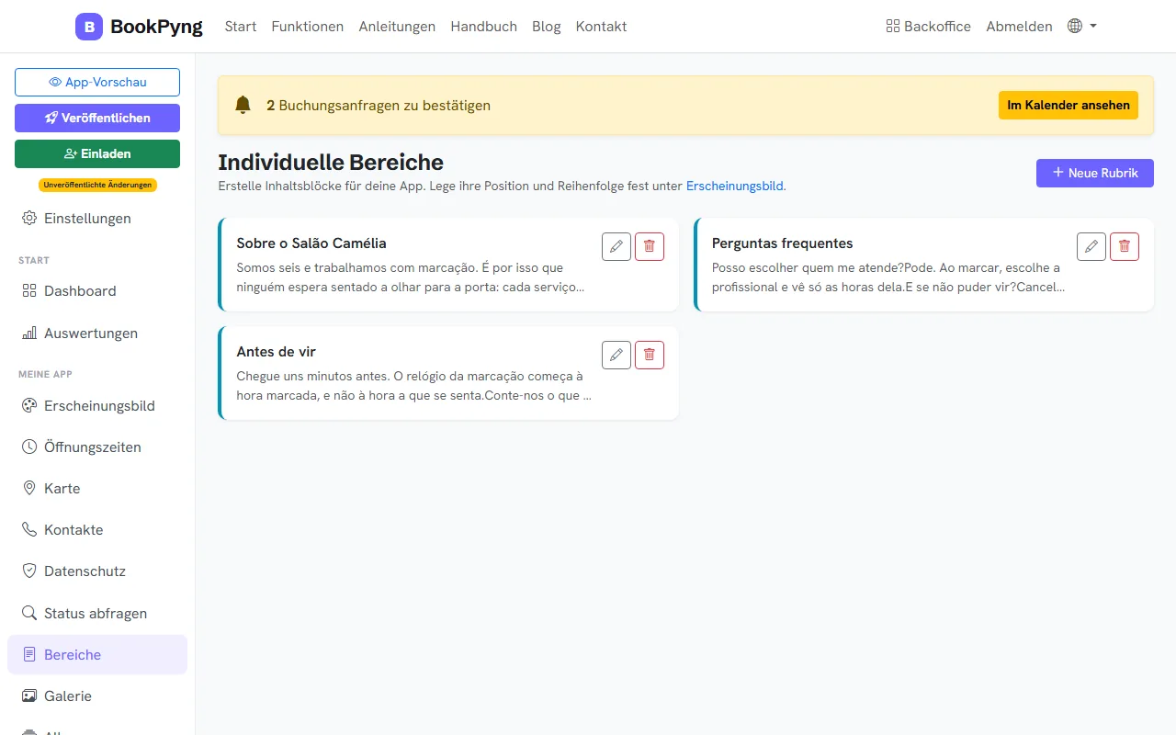Image resolution: width=1176 pixels, height=735 pixels.
Task: Edit the Sobre o Salão Camélia section
Action: [616, 246]
